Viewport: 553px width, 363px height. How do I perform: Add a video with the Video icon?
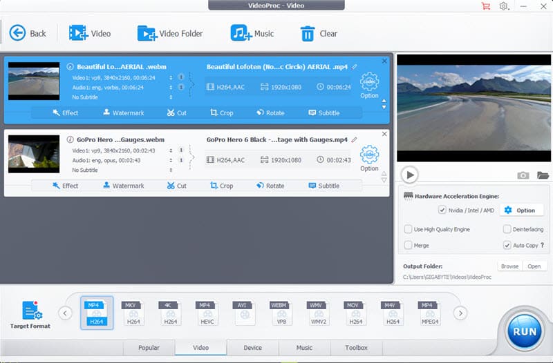(x=77, y=33)
